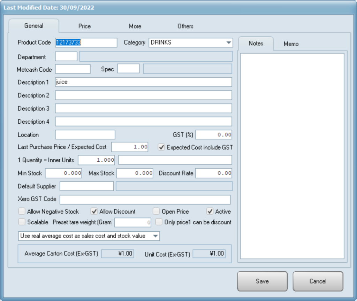Toggle the Open Price checkbox

157,211
